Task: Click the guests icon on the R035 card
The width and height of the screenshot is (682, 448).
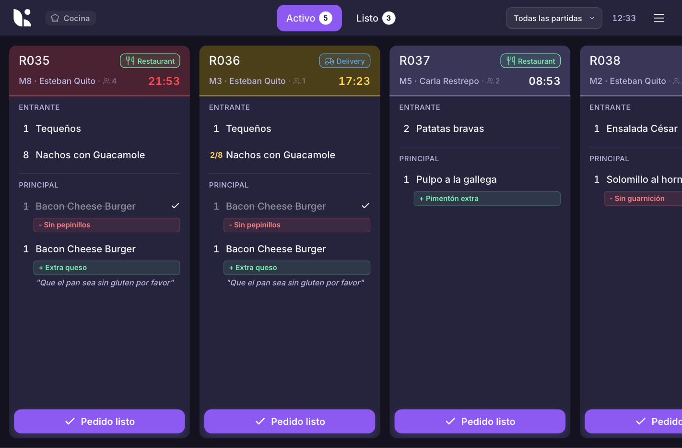Action: point(106,81)
